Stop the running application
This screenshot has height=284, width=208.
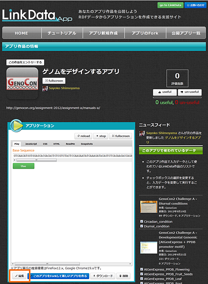tap(101, 136)
